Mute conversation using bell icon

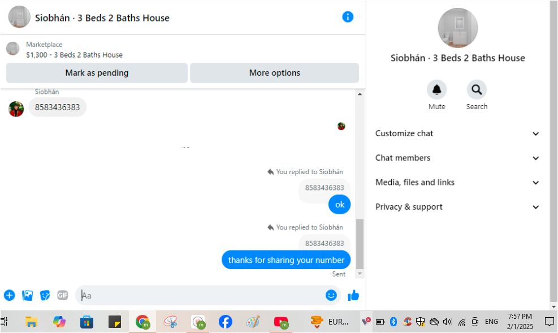pyautogui.click(x=436, y=90)
